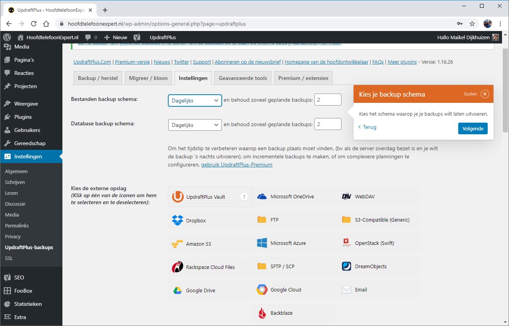Click the Volgende button in the tour popup
The image size is (509, 326).
point(473,128)
